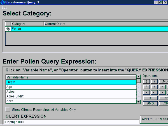Viewport: 168px width, 126px height.
Task: Insert the equals operator
Action: pyautogui.click(x=150, y=98)
